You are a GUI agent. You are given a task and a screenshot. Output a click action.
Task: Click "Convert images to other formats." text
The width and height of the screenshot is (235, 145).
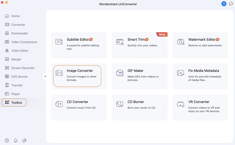pyautogui.click(x=82, y=78)
